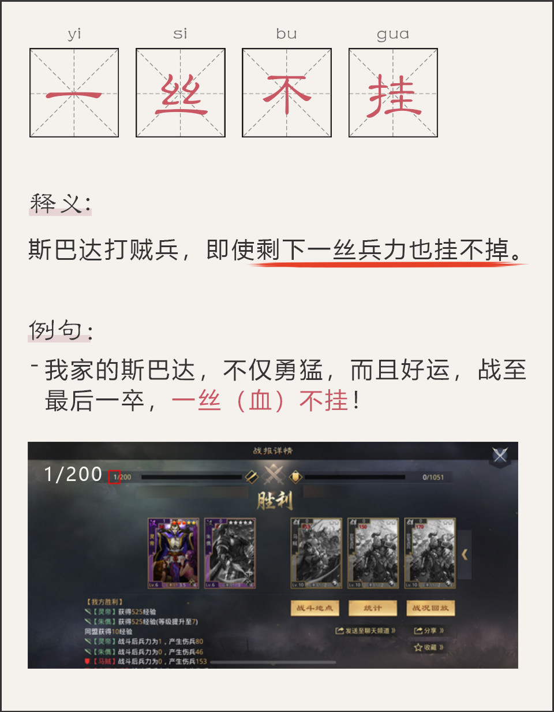The width and height of the screenshot is (554, 712).
Task: Click the 挂 character practice grid
Action: pos(393,93)
